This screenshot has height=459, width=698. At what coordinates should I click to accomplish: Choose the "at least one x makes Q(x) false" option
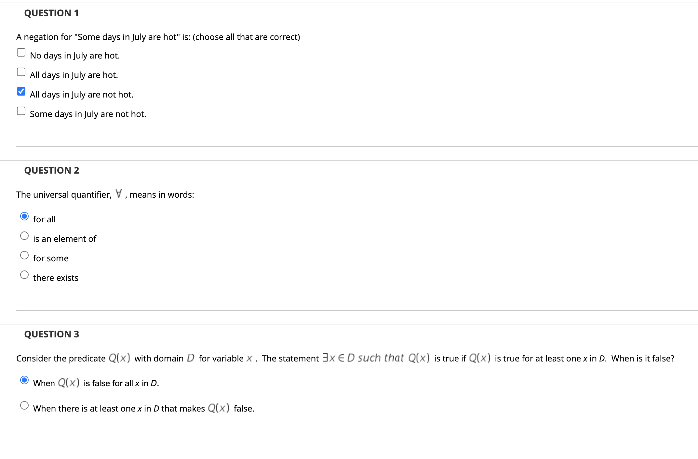(25, 405)
